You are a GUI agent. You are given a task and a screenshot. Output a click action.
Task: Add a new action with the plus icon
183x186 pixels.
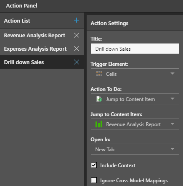click(x=77, y=20)
